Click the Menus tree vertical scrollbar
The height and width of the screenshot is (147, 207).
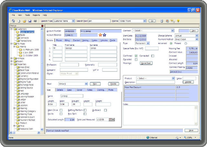tap(42, 79)
